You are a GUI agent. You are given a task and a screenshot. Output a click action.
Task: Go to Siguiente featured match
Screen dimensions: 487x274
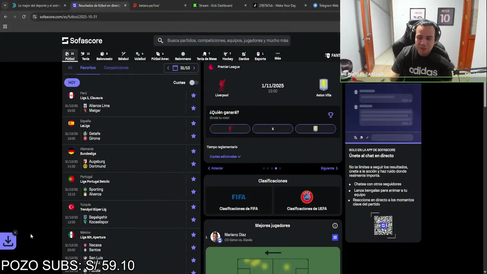point(329,168)
